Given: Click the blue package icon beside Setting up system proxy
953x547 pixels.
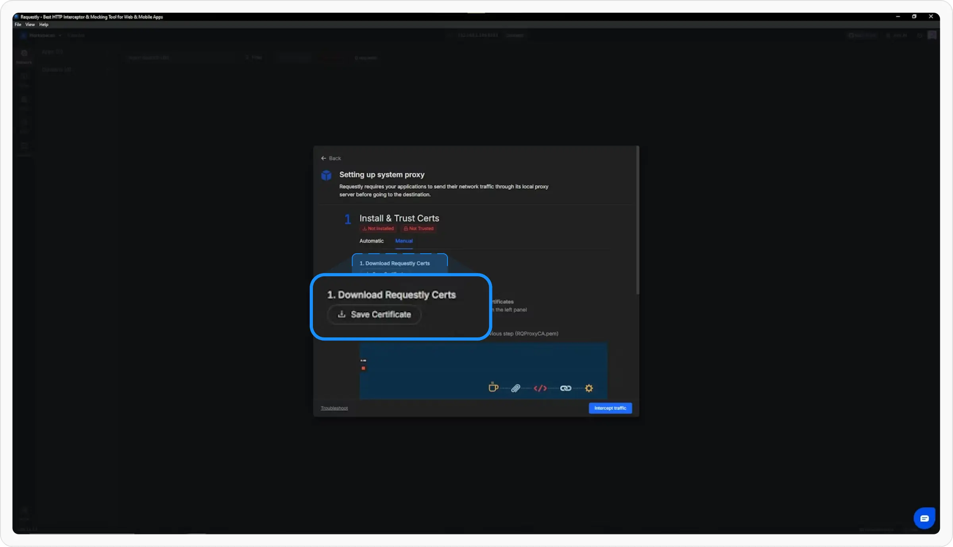Looking at the screenshot, I should coord(326,175).
